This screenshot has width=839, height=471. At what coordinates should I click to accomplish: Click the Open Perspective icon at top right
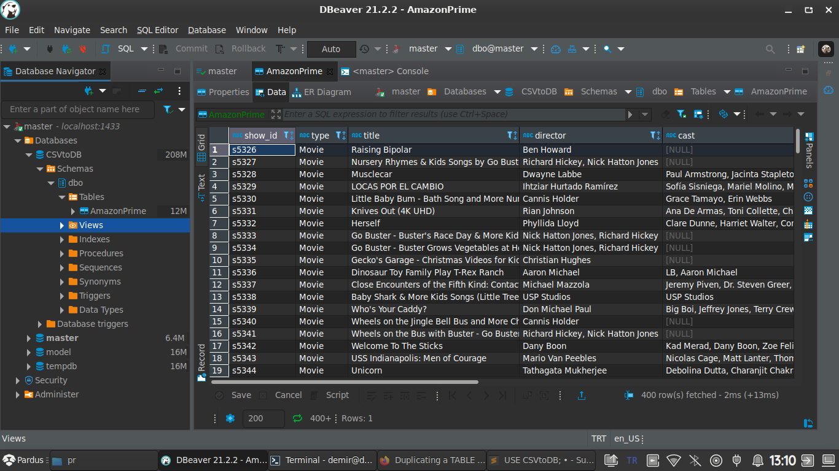click(801, 49)
